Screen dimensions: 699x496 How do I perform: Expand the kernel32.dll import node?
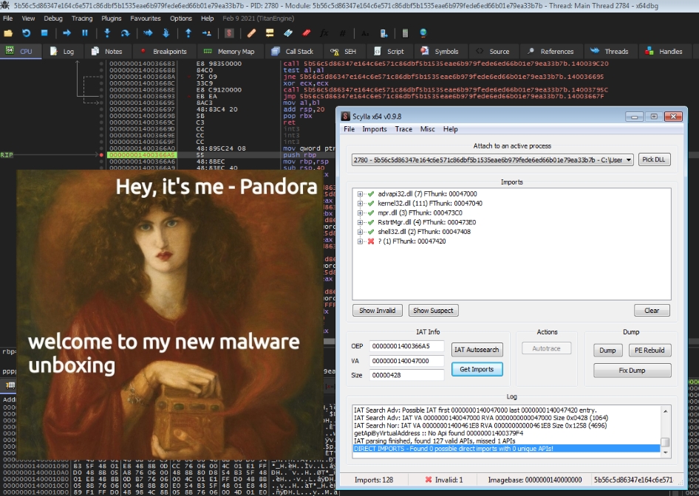(360, 204)
